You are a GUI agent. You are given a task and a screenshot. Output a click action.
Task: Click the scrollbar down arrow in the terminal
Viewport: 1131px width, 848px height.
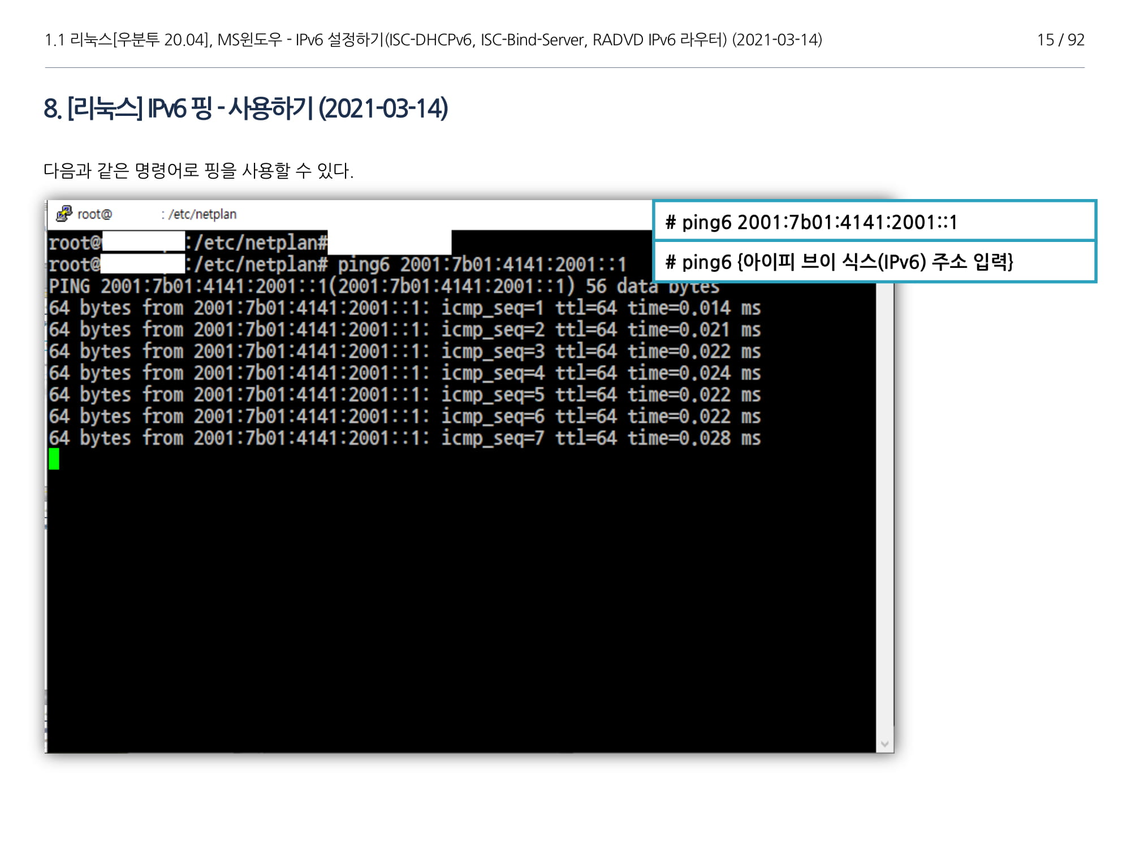[884, 744]
